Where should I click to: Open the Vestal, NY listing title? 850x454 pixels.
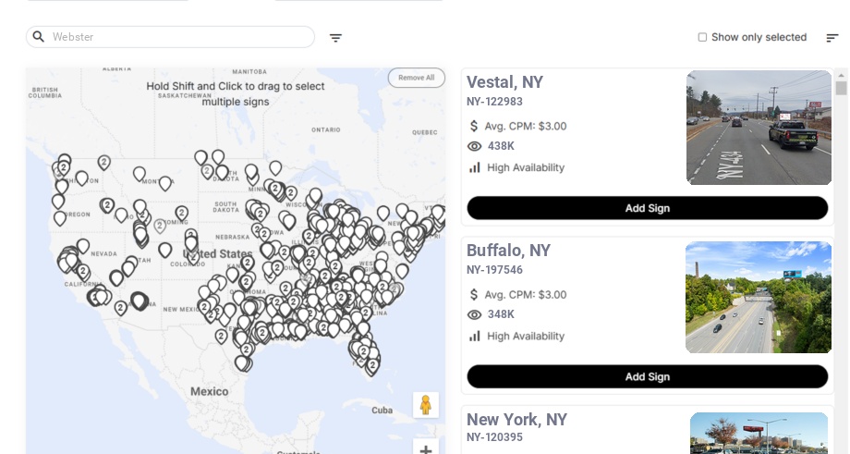click(x=504, y=82)
